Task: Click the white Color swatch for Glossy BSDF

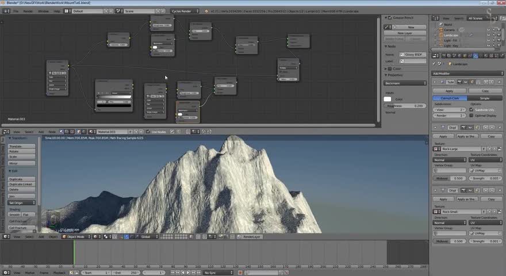Action: coord(388,99)
